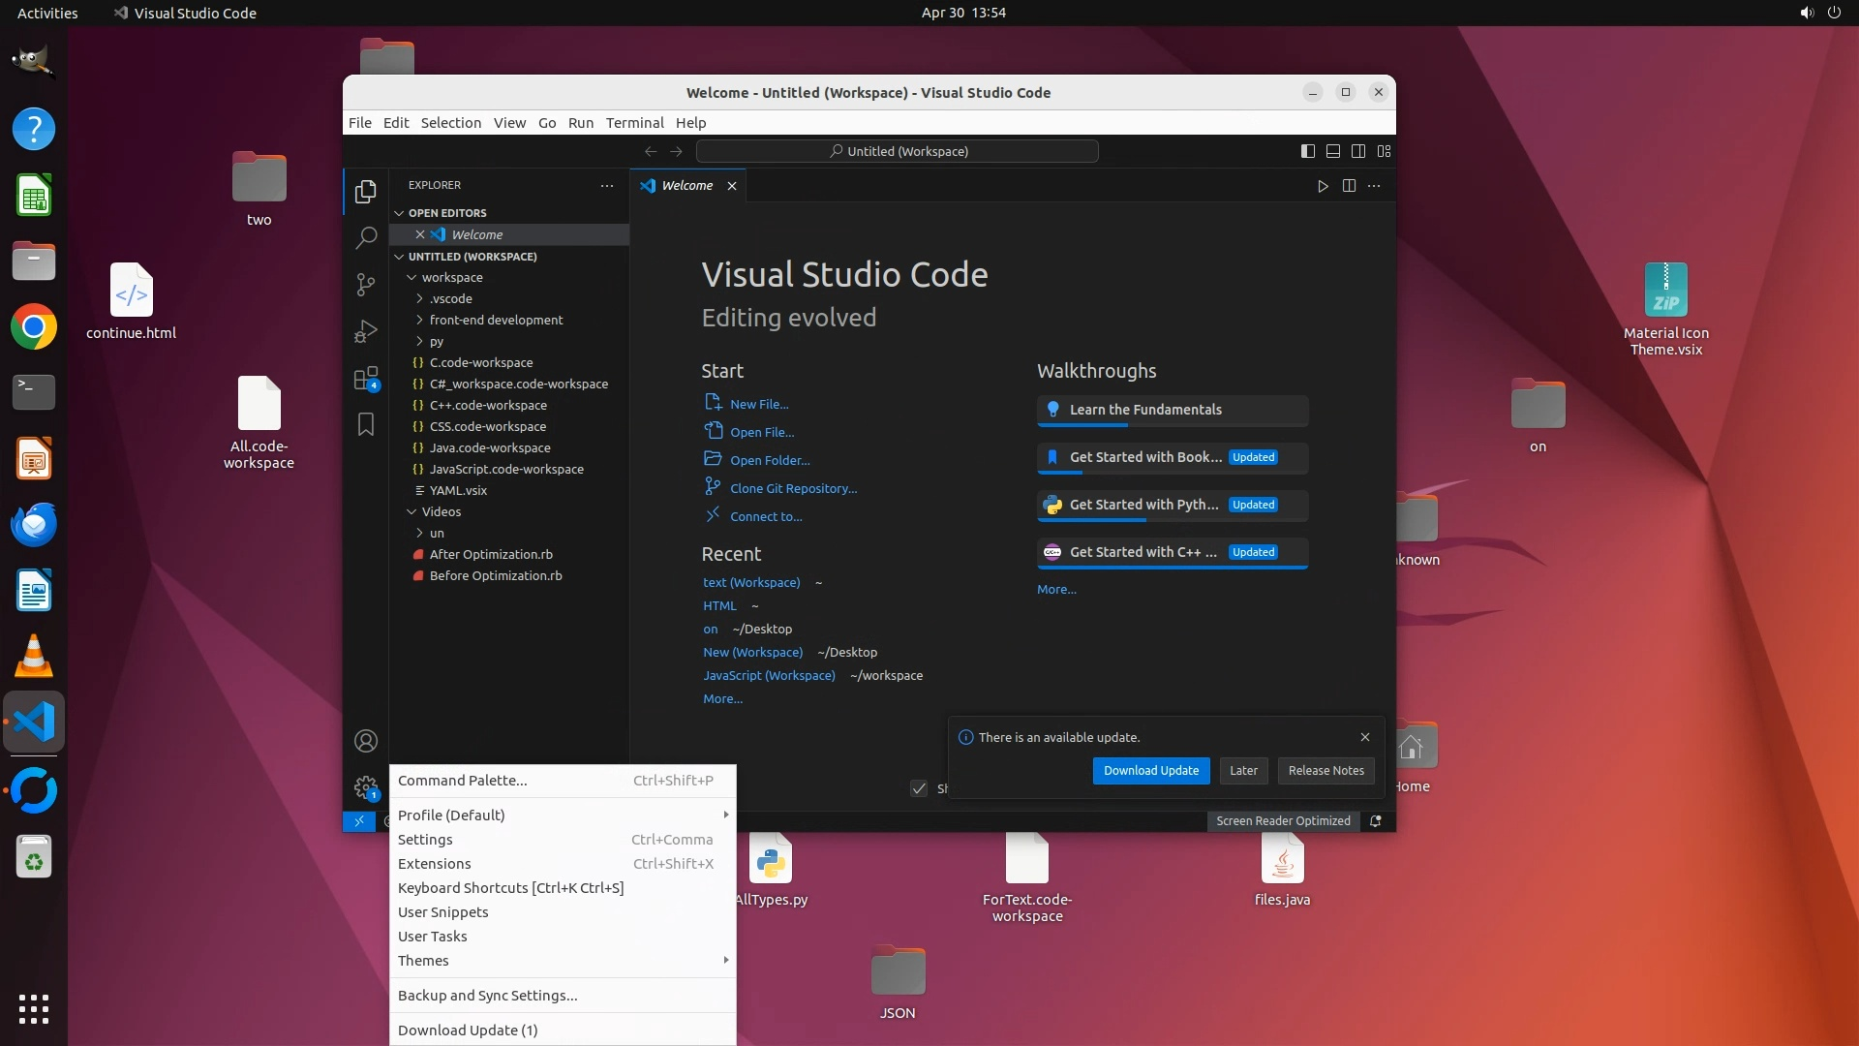This screenshot has height=1046, width=1859.
Task: Open the Search view in activity bar
Action: pos(366,238)
